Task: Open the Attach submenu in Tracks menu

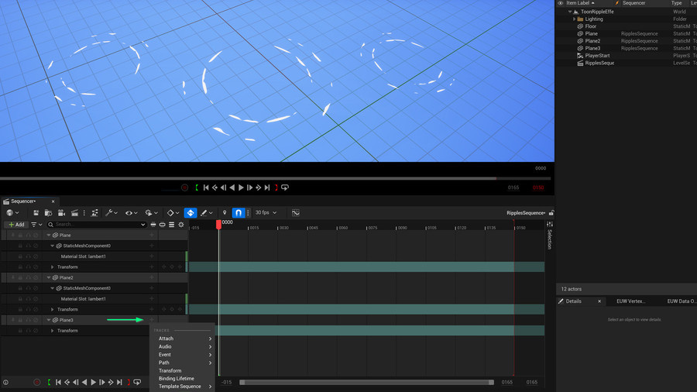Action: click(x=182, y=339)
